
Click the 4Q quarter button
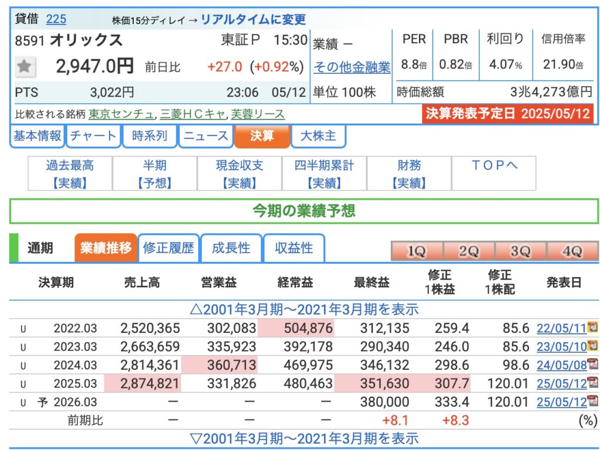point(573,251)
